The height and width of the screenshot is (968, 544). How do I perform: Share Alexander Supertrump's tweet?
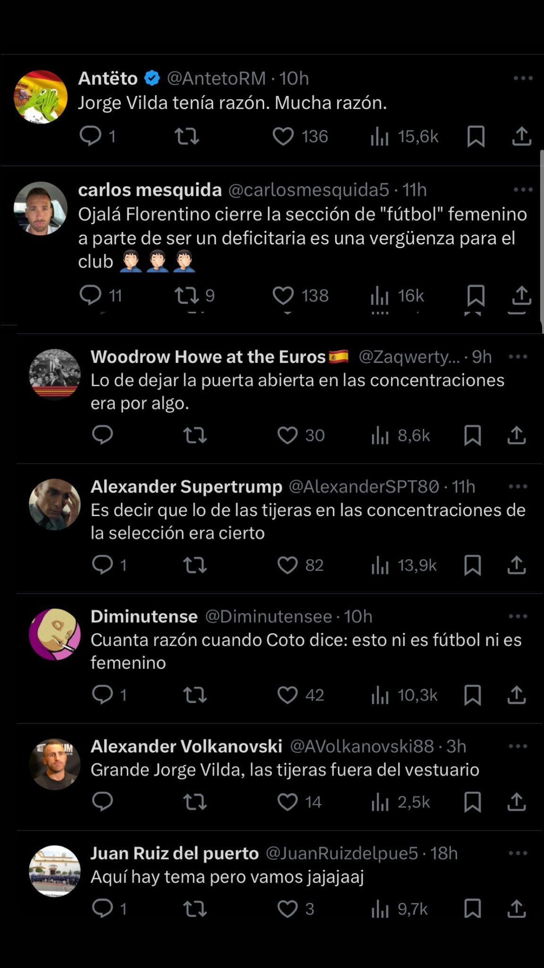click(517, 565)
